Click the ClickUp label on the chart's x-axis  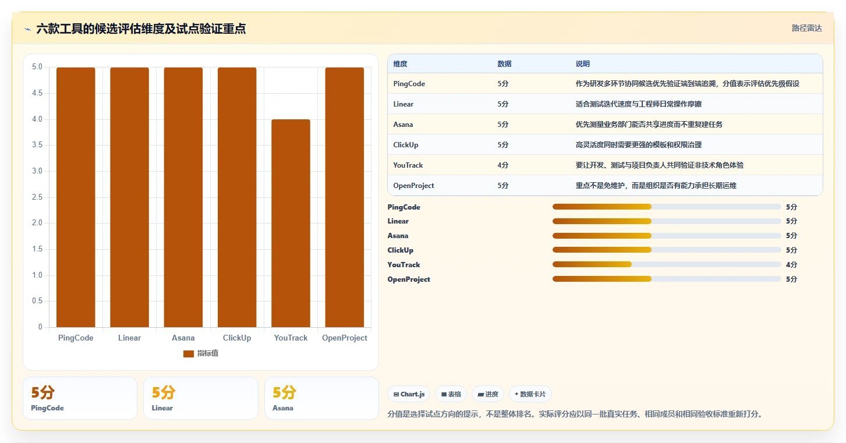[237, 338]
